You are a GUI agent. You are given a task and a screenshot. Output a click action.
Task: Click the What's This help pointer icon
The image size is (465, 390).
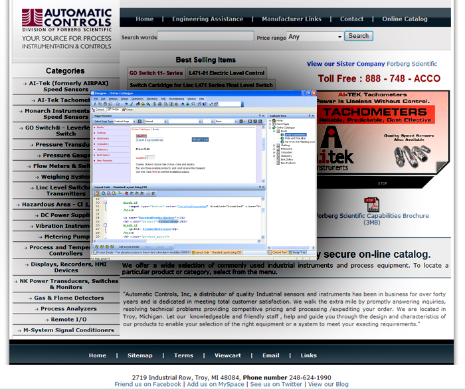(x=205, y=104)
